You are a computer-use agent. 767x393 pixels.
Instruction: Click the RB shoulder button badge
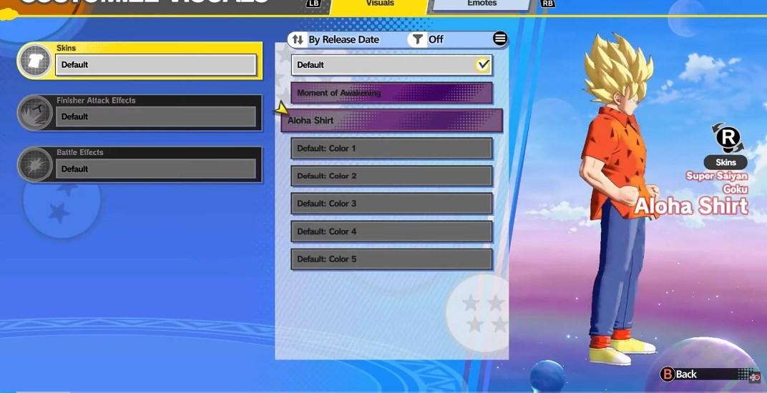pos(548,4)
